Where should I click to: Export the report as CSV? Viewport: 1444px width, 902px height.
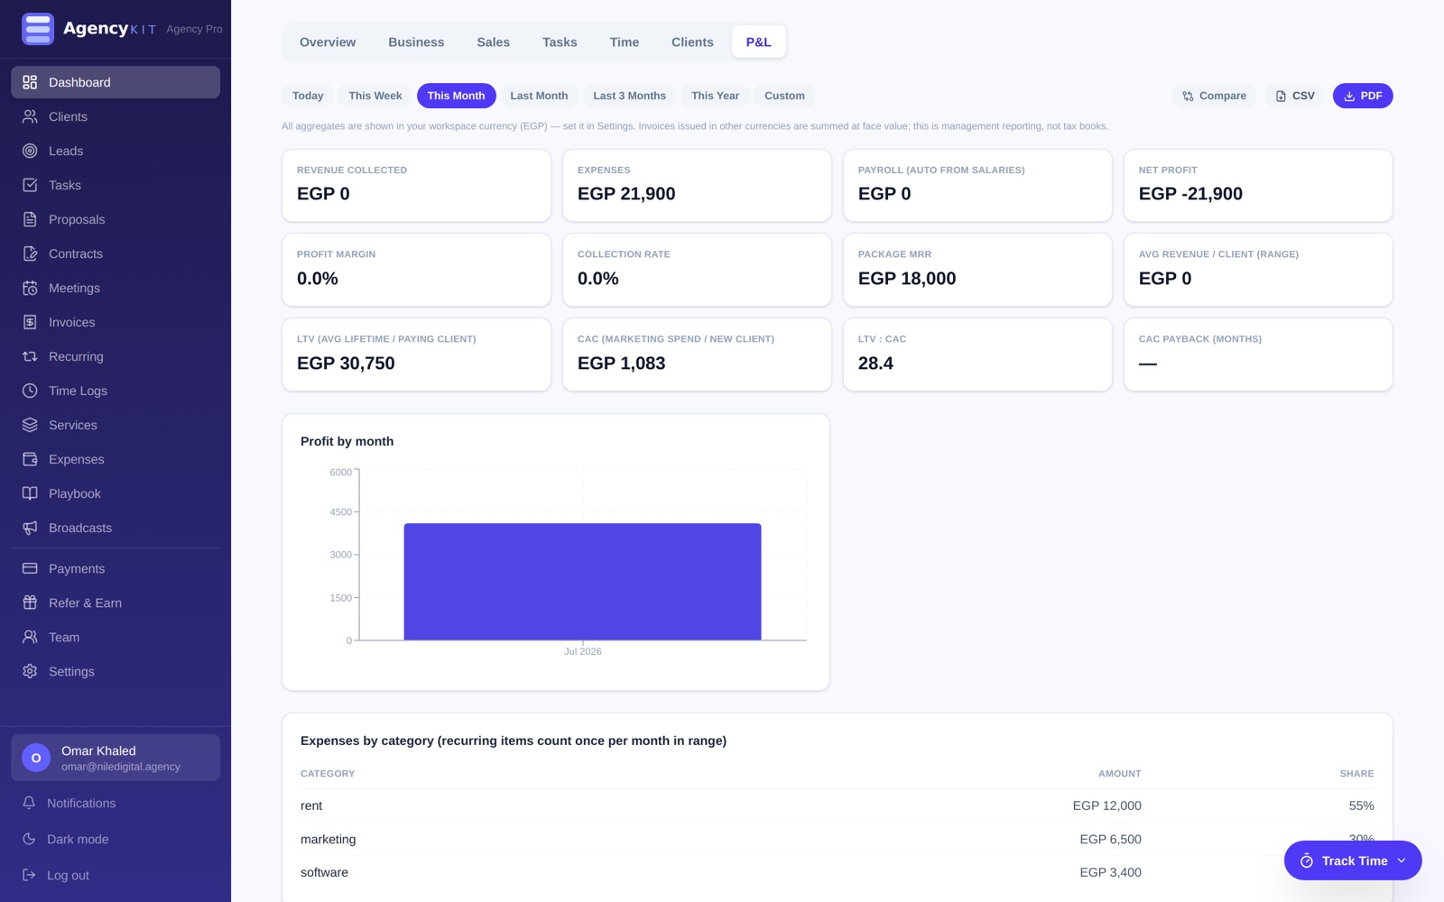(x=1294, y=96)
